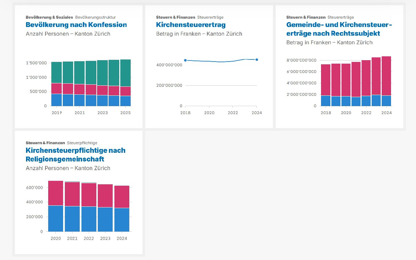
Task: Click the Bevölkerung & Soziales category label
Action: tap(49, 17)
